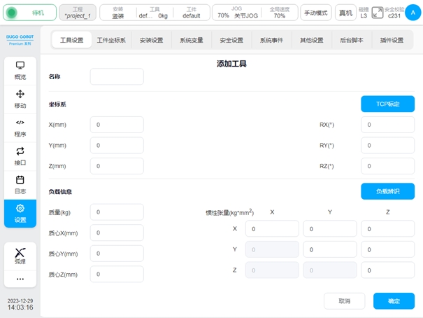423x318 pixels.
Task: Expand the 工程 project_1 selector
Action: point(78,13)
